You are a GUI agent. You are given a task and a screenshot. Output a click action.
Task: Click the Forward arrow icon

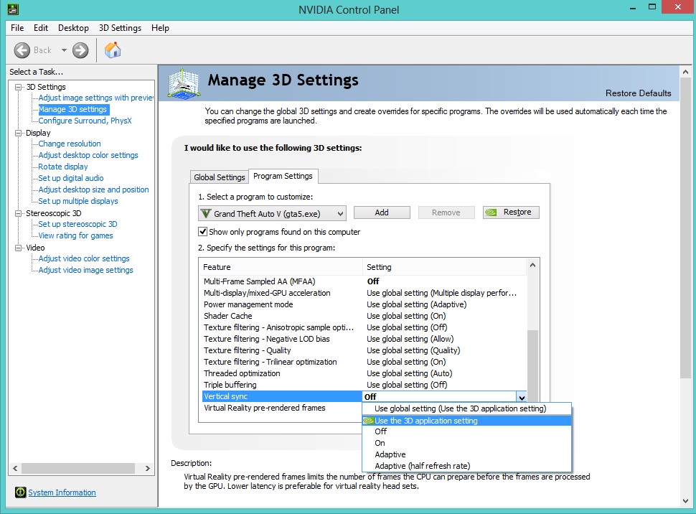point(80,50)
